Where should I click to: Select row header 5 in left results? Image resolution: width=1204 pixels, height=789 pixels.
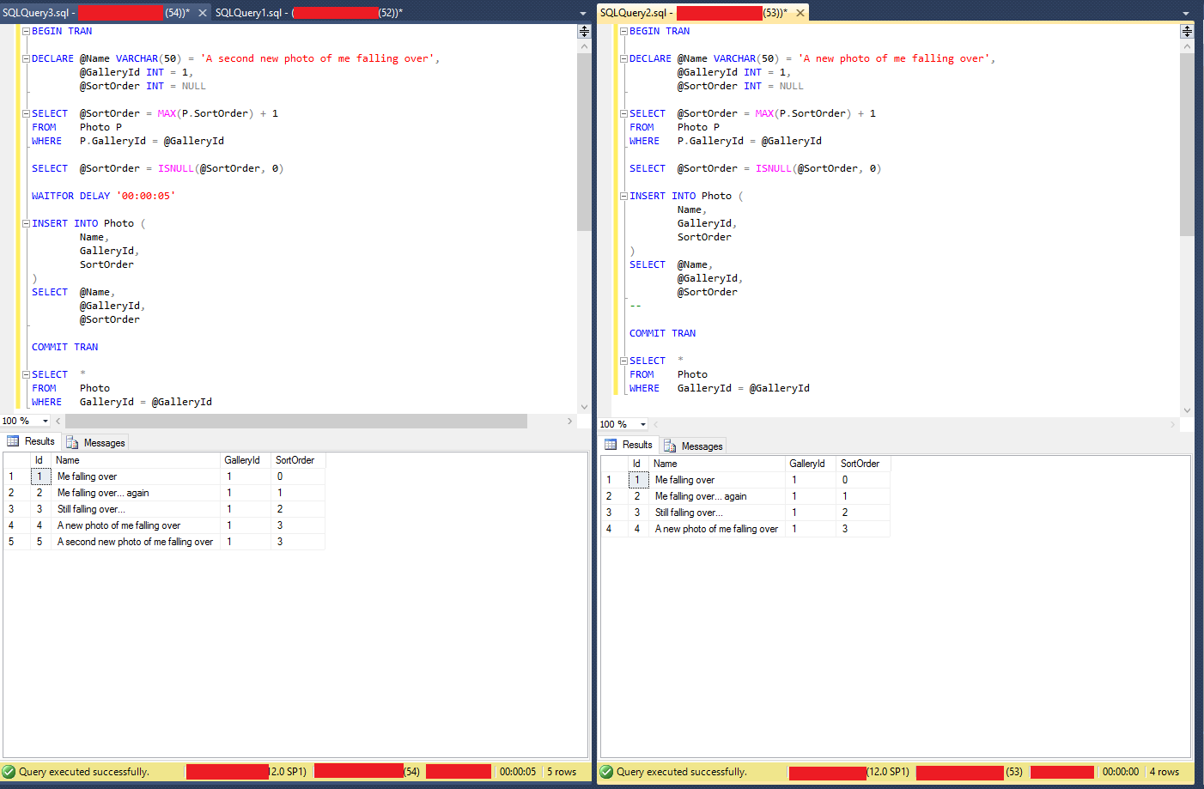15,542
